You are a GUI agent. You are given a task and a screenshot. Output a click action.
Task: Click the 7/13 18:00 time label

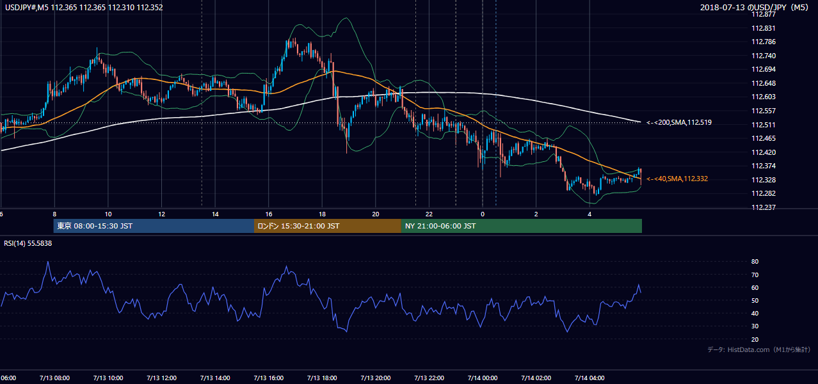pos(322,378)
